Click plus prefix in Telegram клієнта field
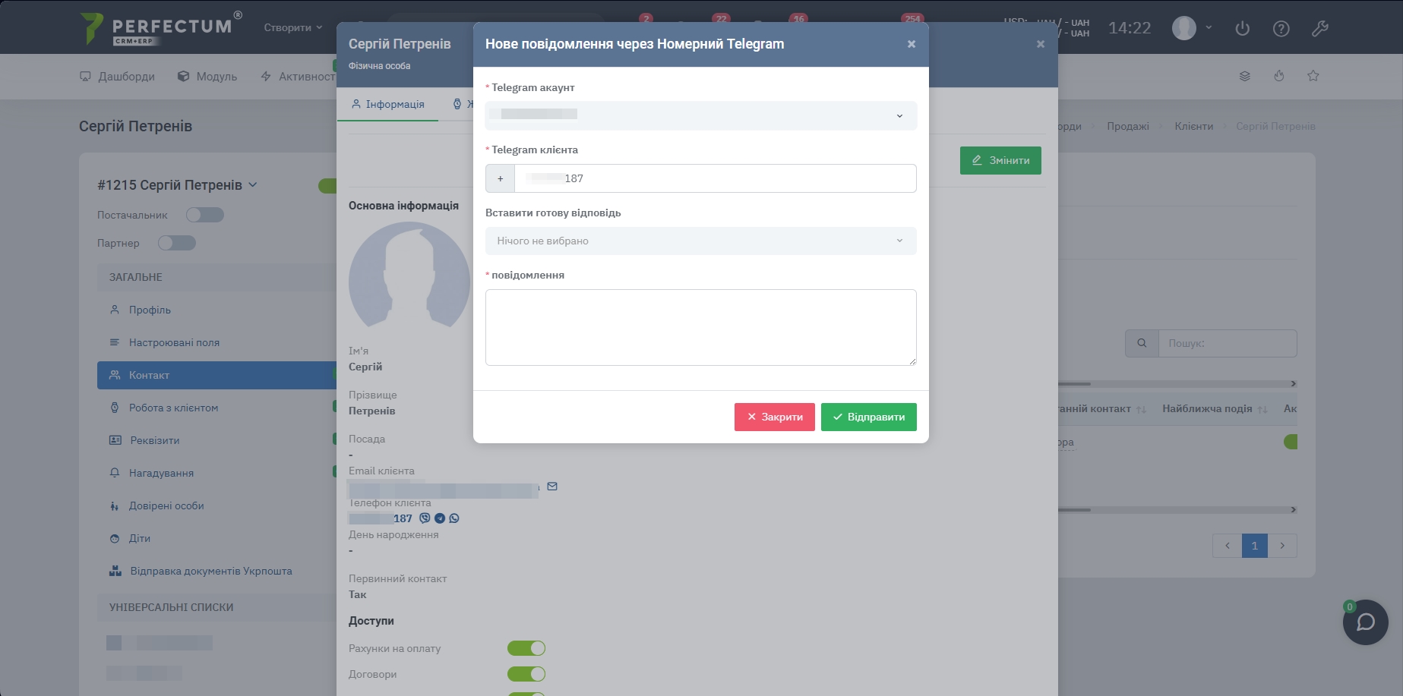The width and height of the screenshot is (1403, 696). click(x=501, y=178)
